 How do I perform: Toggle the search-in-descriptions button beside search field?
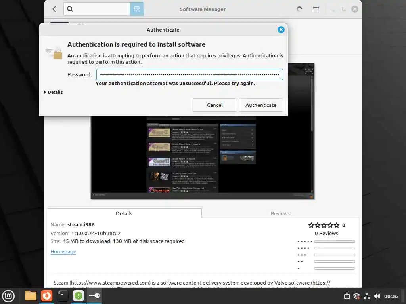click(x=137, y=9)
